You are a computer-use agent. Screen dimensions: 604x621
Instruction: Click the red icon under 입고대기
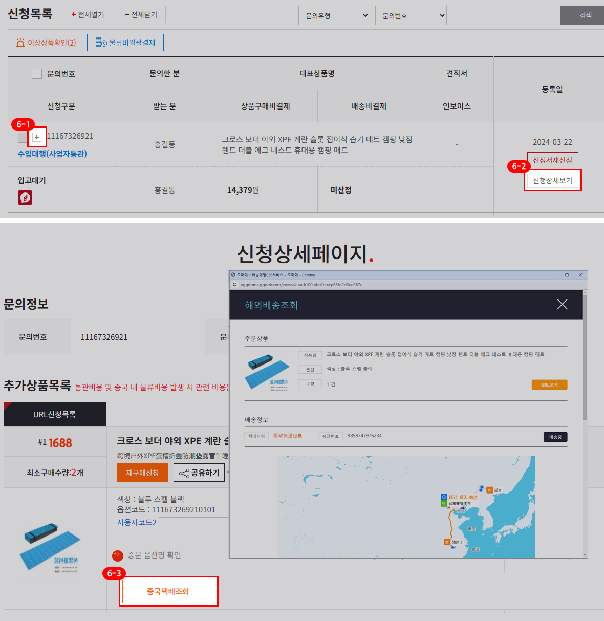[x=25, y=198]
